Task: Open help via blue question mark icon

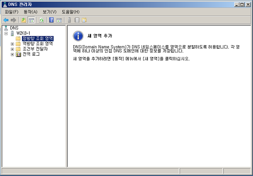Action: 51,20
